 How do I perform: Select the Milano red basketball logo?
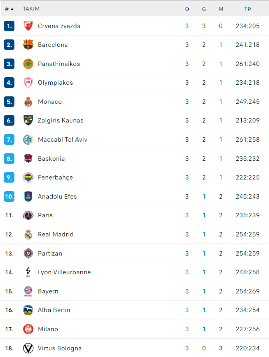pyautogui.click(x=28, y=329)
